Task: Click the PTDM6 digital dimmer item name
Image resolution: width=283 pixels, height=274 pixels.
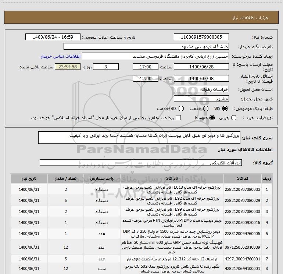Action: click(x=172, y=223)
